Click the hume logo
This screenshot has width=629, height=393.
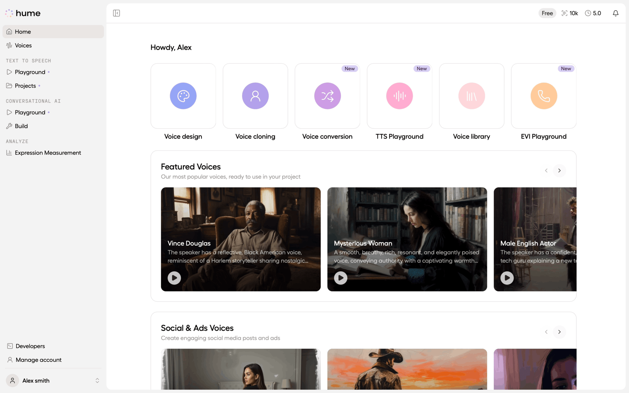23,13
